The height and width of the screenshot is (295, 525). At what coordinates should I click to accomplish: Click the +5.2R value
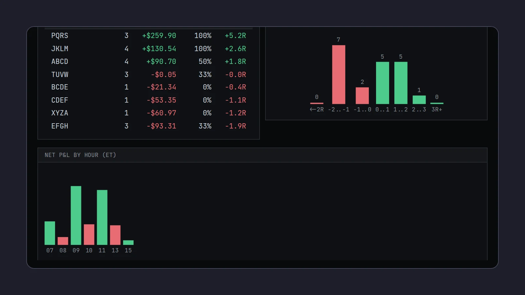coord(235,35)
